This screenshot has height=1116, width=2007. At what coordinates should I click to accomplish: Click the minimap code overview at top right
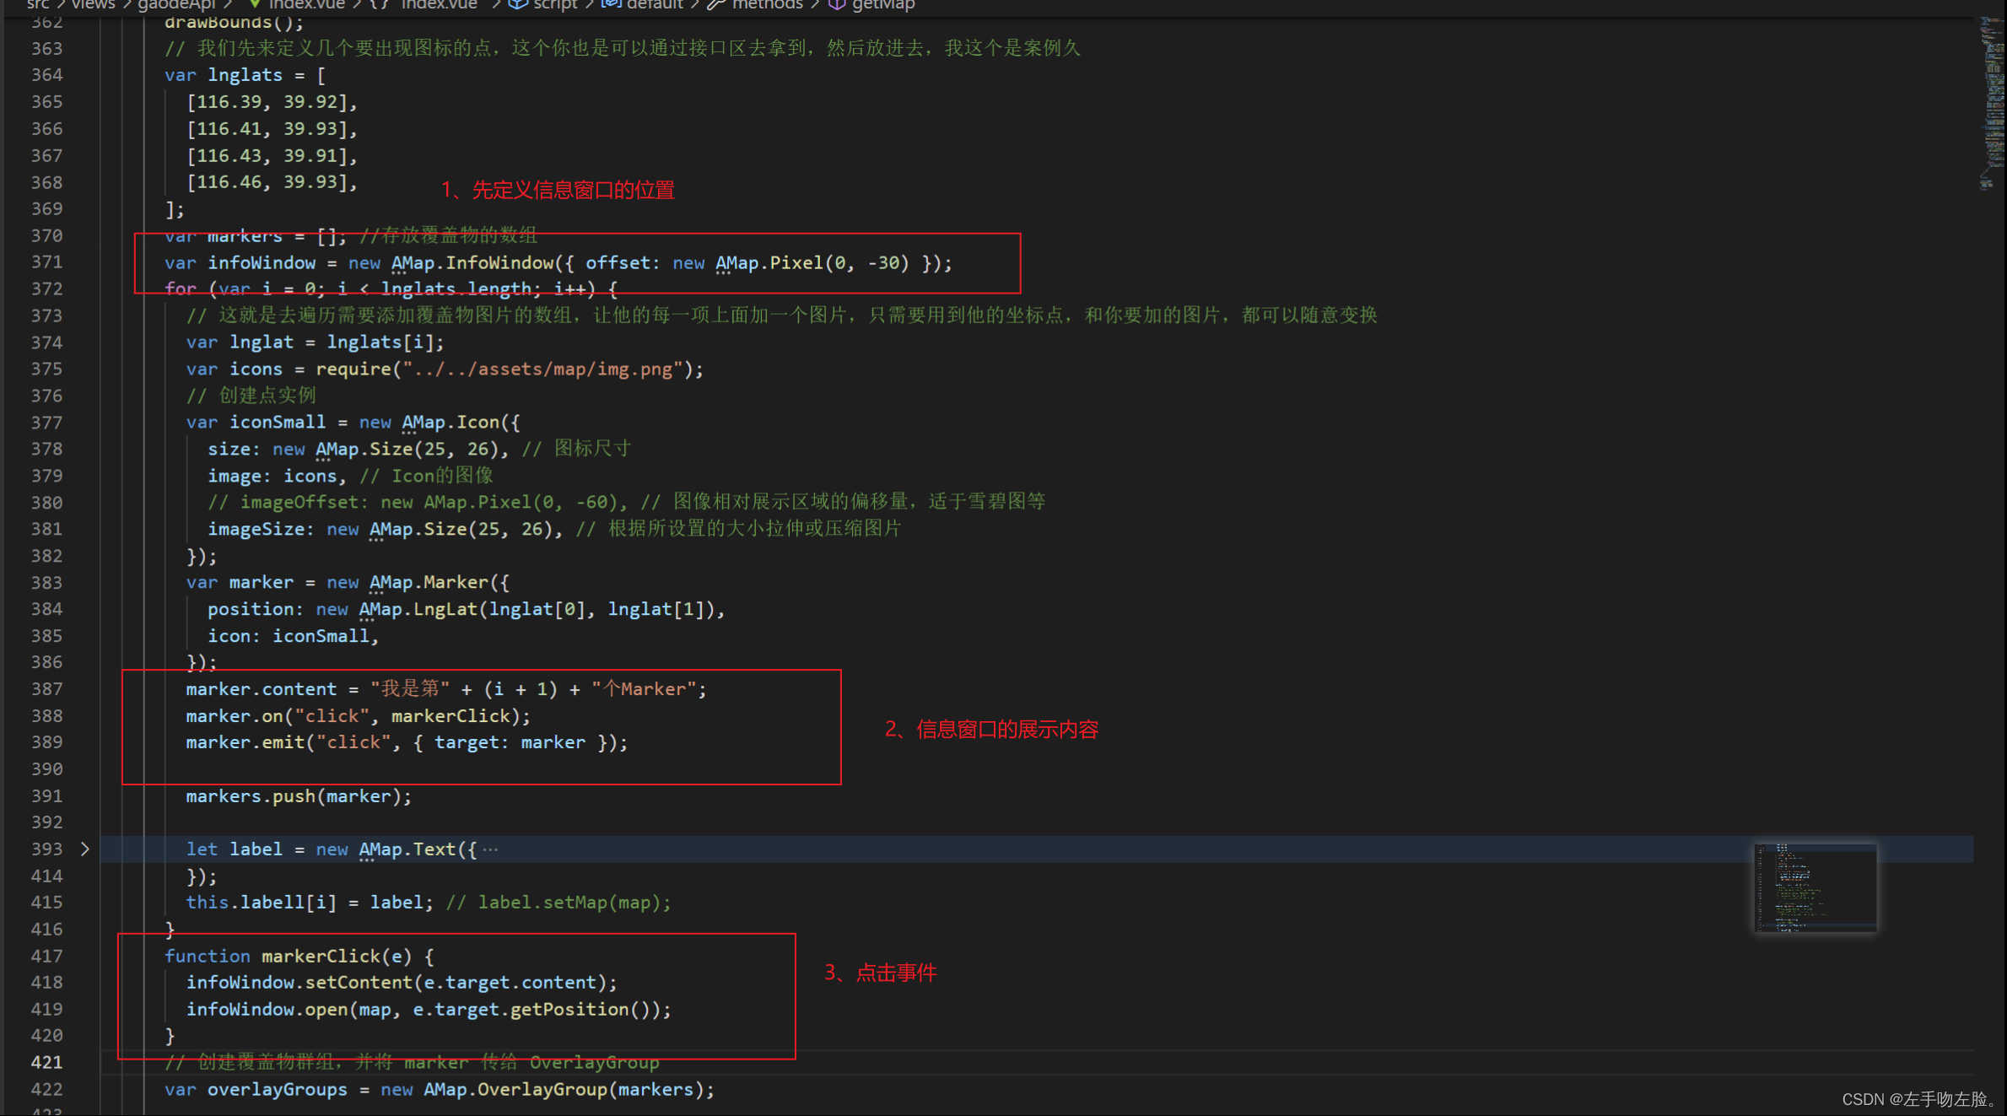pyautogui.click(x=1993, y=101)
